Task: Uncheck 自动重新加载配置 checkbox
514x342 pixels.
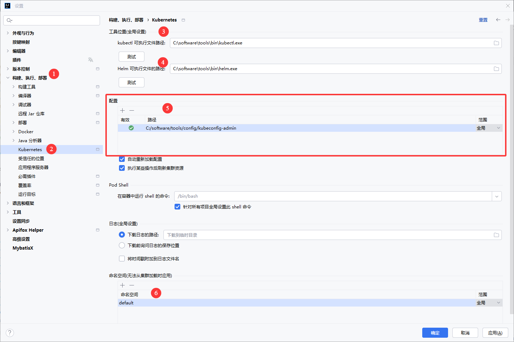Action: [x=122, y=159]
